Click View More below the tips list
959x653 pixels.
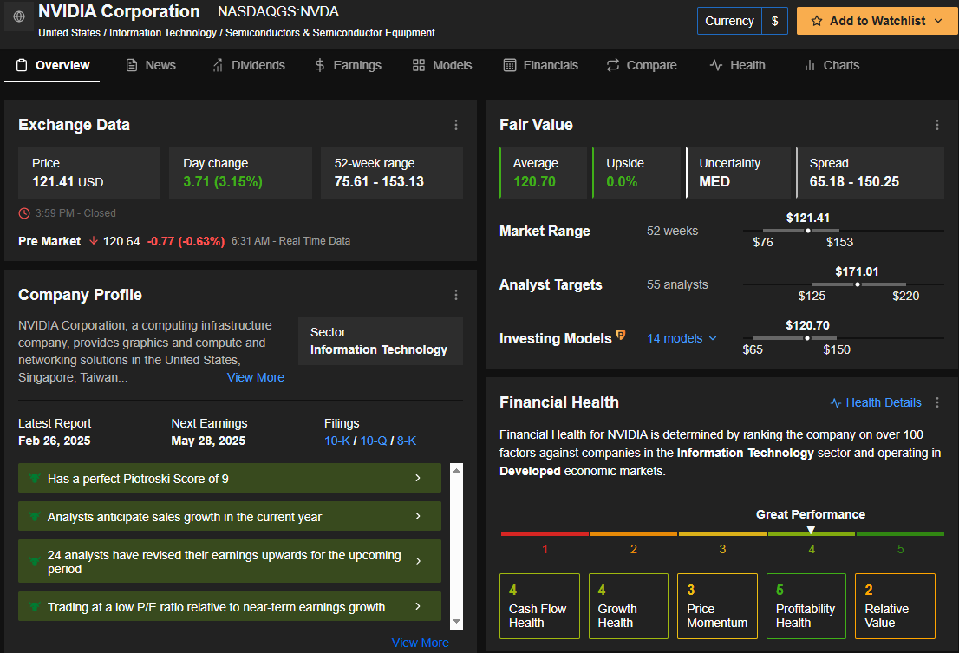pyautogui.click(x=421, y=643)
